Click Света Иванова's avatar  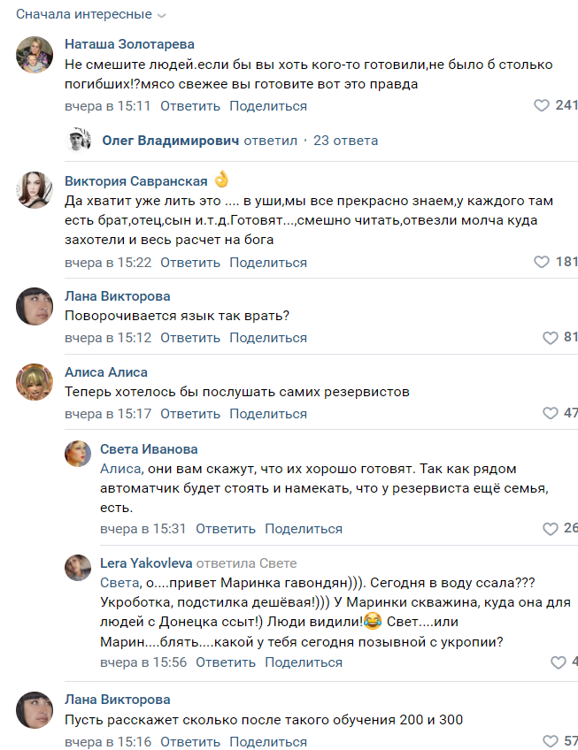coord(79,455)
